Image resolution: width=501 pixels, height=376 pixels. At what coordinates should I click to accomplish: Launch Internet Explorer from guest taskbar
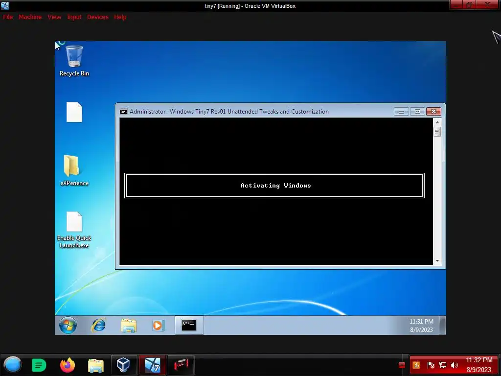click(98, 325)
